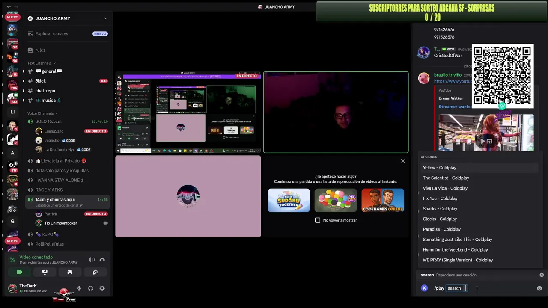The image size is (548, 308).
Task: Click TheDarK user avatar
Action: coord(12,288)
